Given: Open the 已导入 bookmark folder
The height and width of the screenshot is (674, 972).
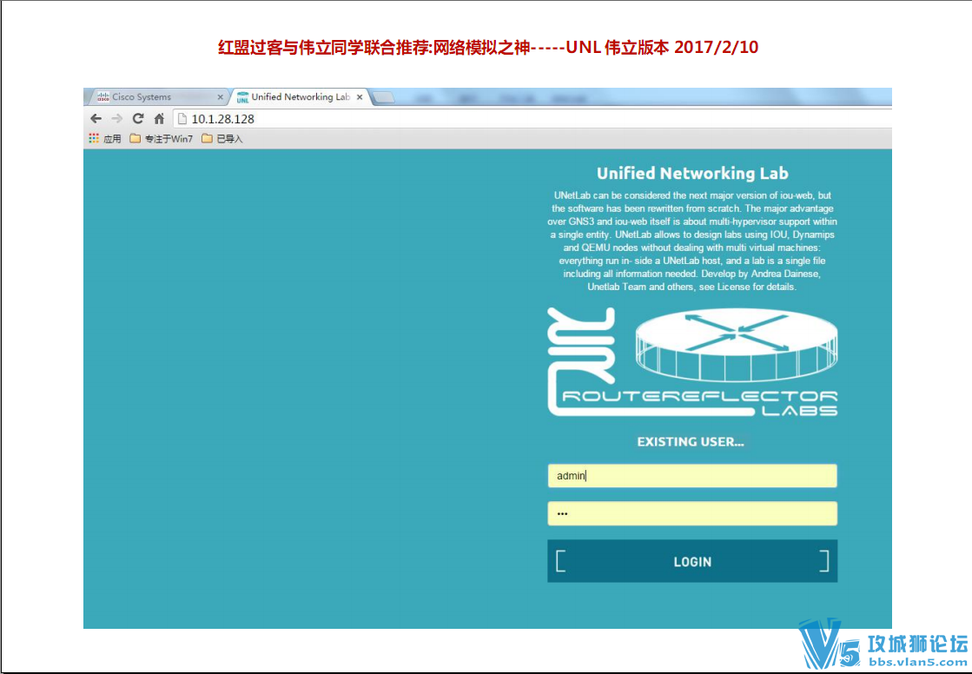Looking at the screenshot, I should tap(222, 138).
